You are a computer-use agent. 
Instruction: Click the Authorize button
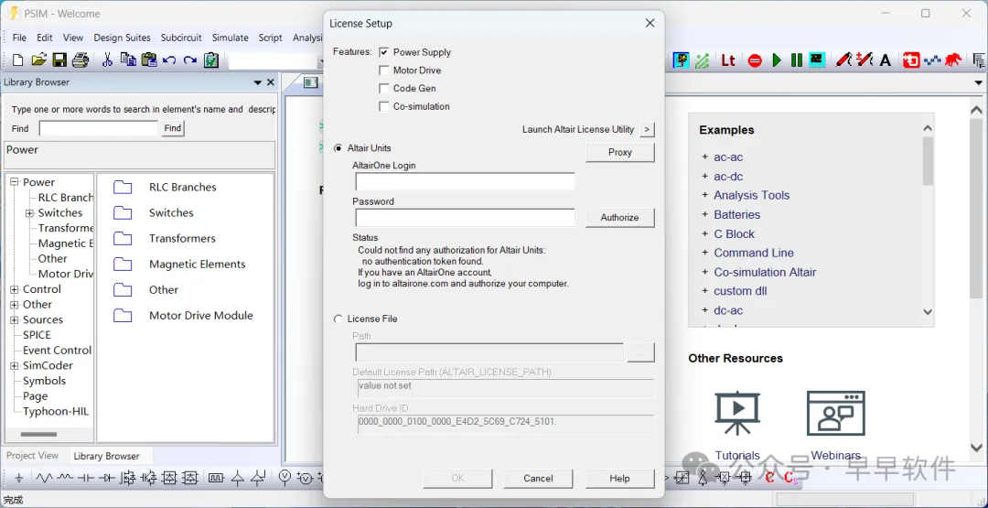tap(620, 218)
